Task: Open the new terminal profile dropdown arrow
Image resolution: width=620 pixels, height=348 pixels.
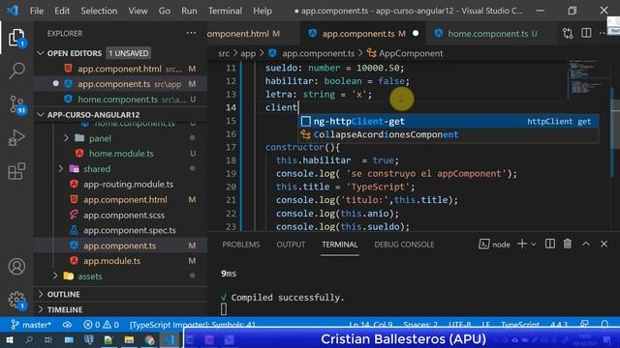Action: [534, 245]
